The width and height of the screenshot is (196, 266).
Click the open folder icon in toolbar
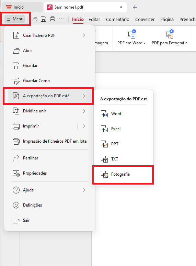click(x=35, y=19)
